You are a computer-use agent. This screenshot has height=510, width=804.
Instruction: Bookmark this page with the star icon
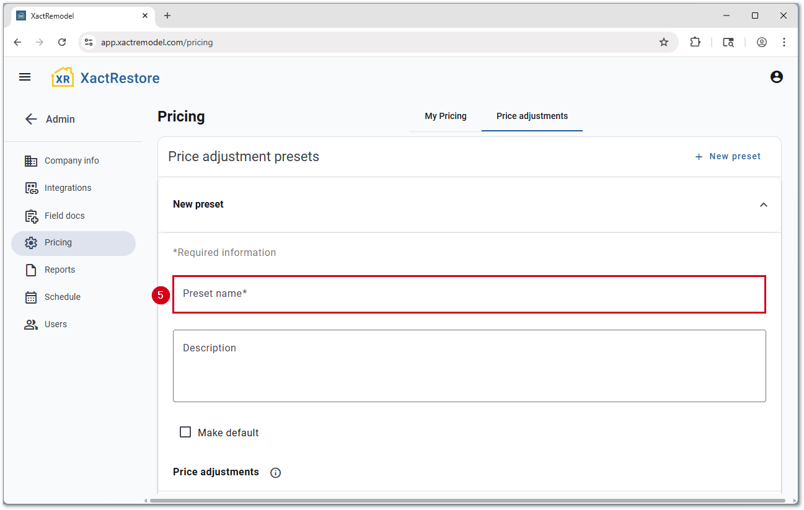tap(664, 42)
